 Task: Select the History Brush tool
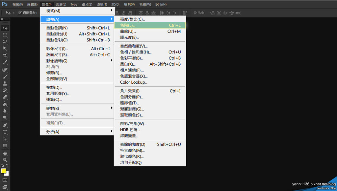point(5,90)
